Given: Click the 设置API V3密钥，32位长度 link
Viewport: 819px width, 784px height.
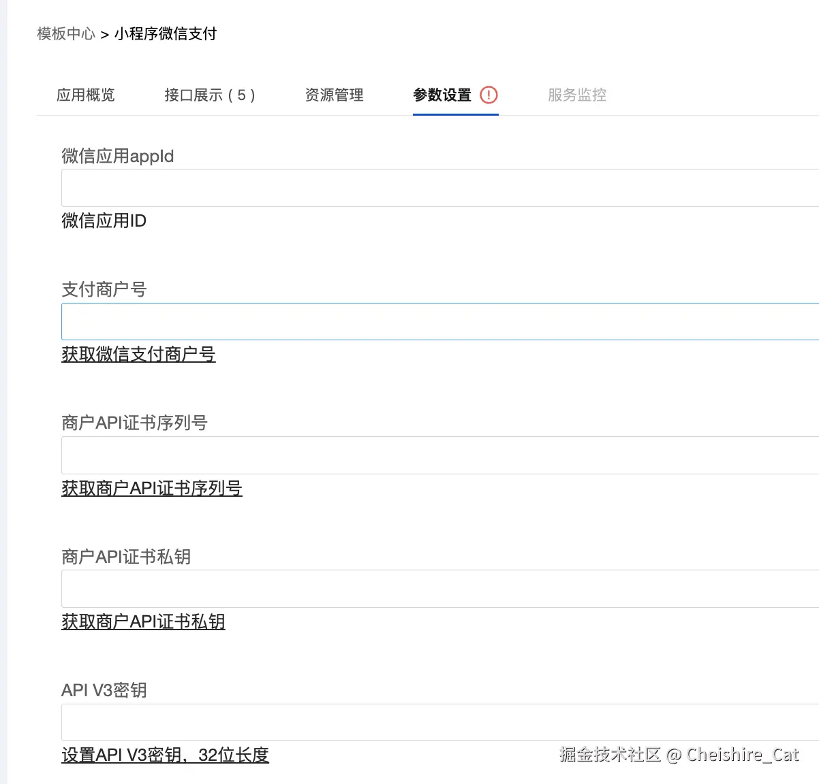Looking at the screenshot, I should click(x=165, y=755).
